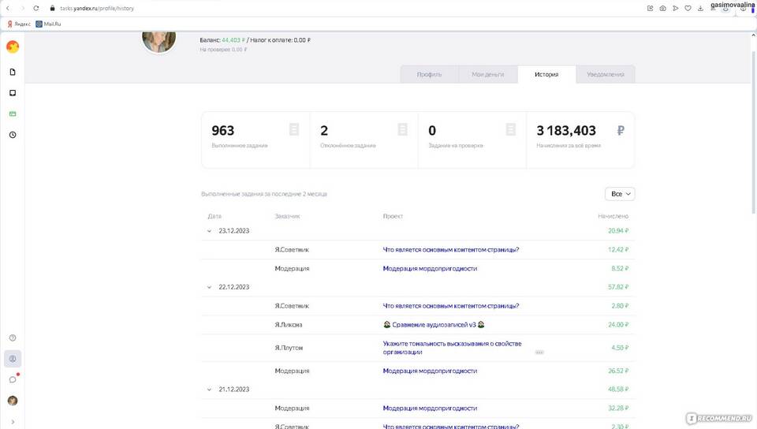This screenshot has height=429, width=757.
Task: Click the Начислено column header
Action: [x=613, y=216]
